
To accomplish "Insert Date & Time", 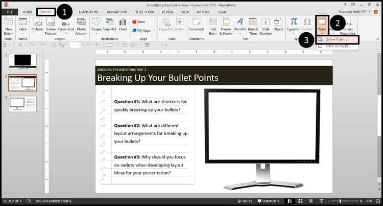I will [253, 27].
